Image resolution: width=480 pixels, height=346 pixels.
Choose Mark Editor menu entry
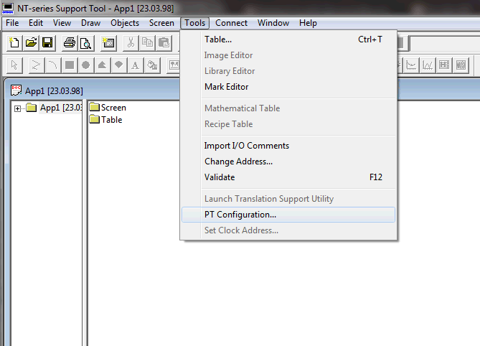288,87
